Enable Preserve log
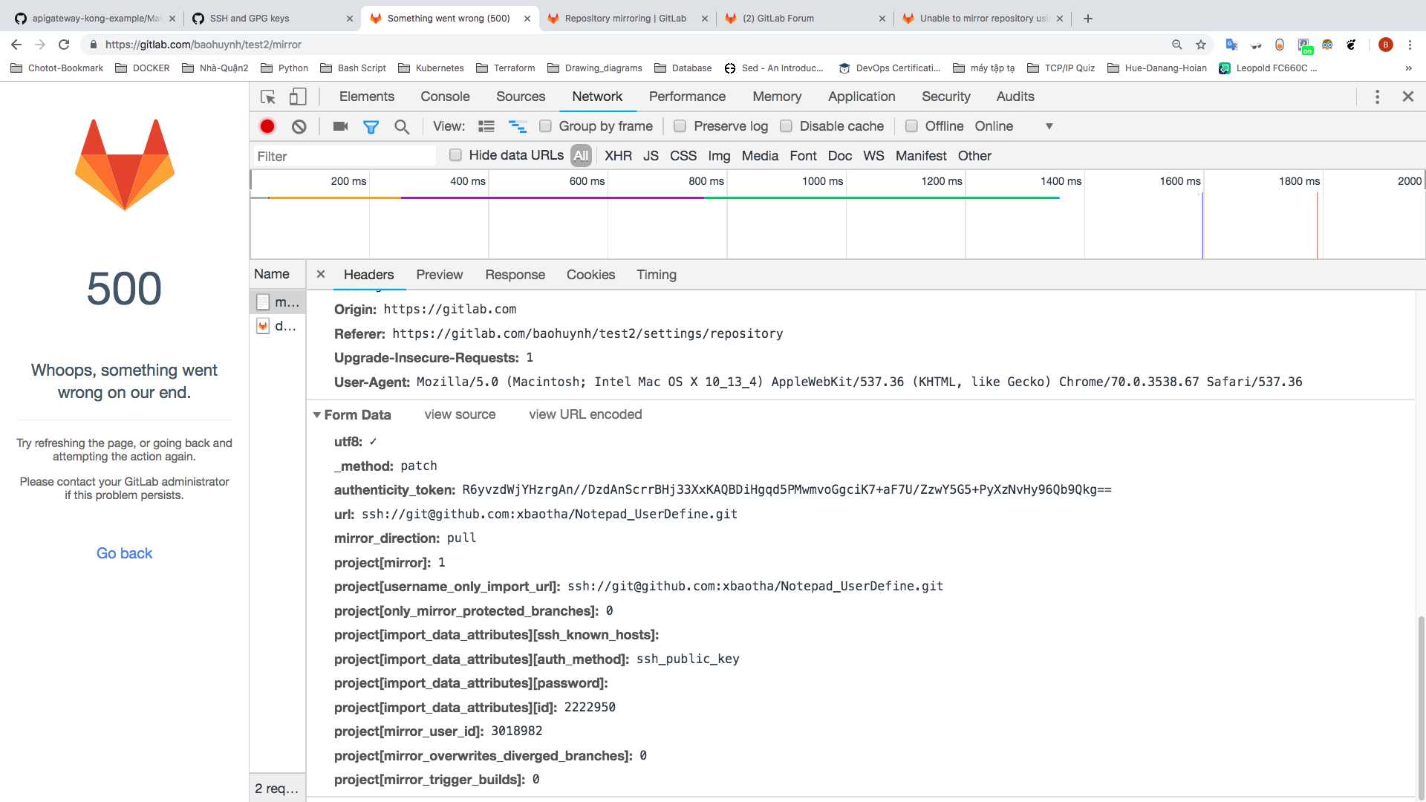 [x=680, y=126]
